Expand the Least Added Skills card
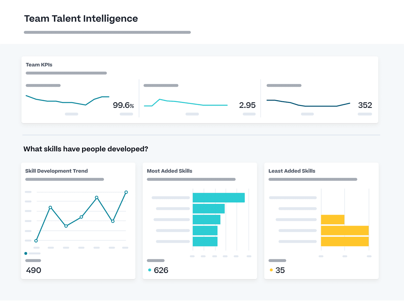The height and width of the screenshot is (301, 404). click(292, 171)
